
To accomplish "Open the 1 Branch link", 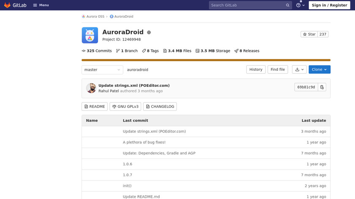I will coord(127,51).
